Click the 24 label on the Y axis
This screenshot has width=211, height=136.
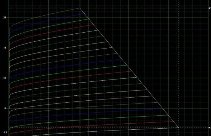(x=5, y=18)
